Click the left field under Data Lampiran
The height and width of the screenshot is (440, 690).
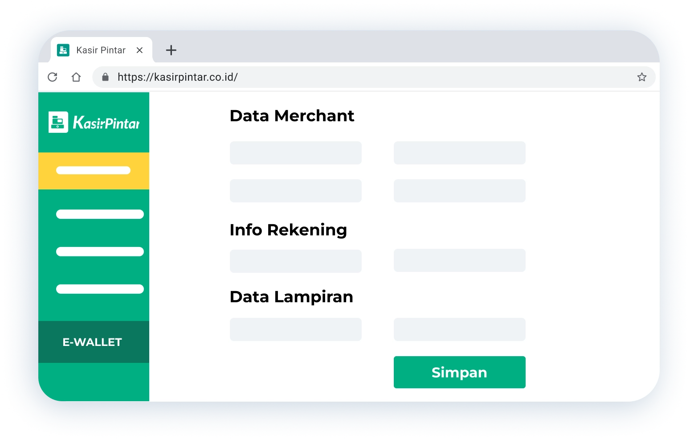point(295,329)
